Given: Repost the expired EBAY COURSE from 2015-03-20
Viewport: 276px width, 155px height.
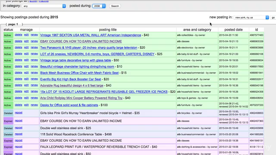Looking at the screenshot, I should click(19, 140).
